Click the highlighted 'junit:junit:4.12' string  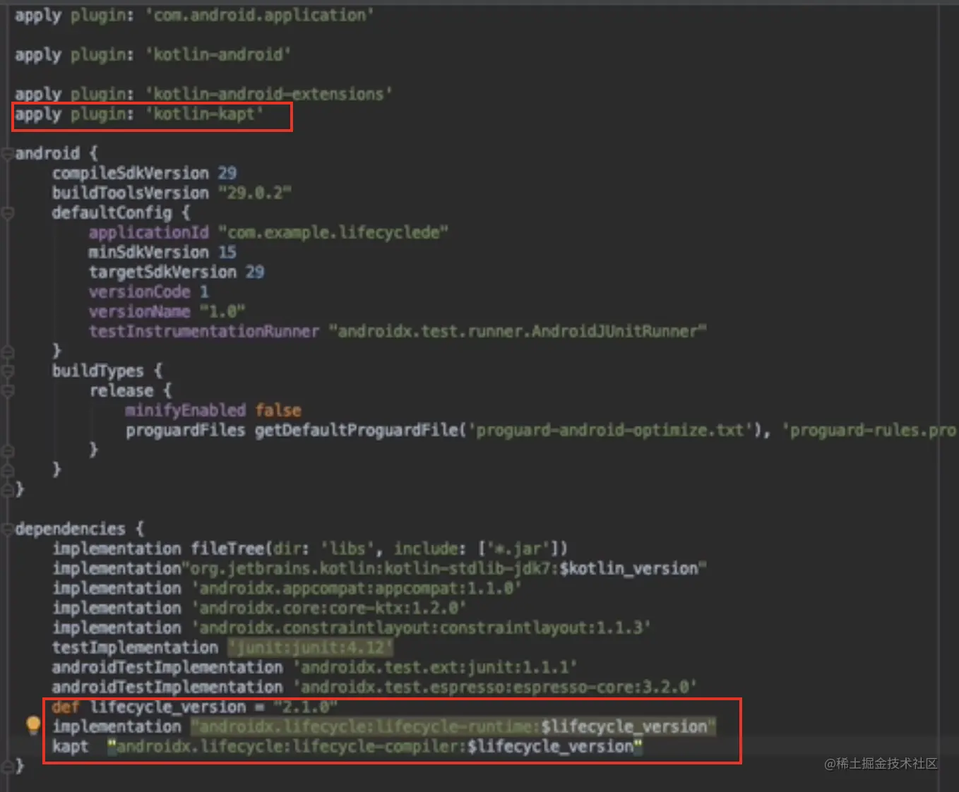310,647
